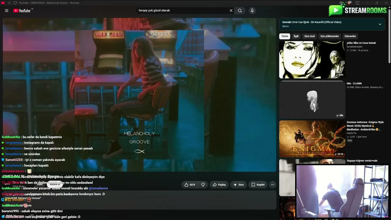Select the İzlenenler filter chip

(x=350, y=36)
